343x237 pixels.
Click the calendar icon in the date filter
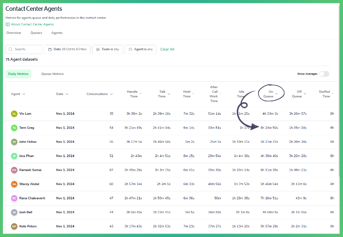[50, 49]
